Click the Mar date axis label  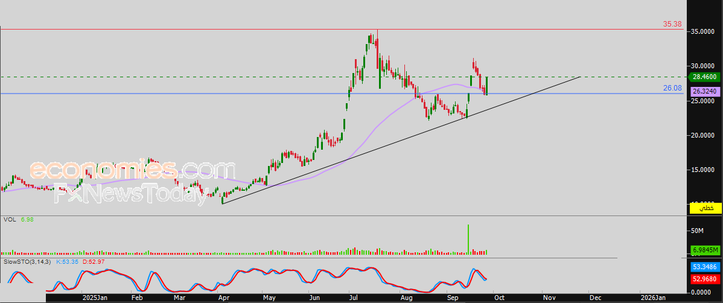[x=179, y=298]
